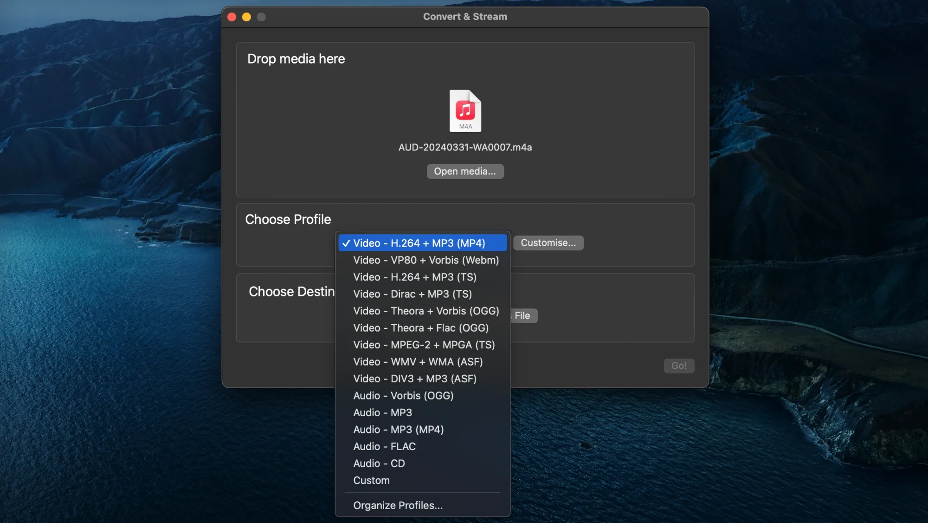Screen dimensions: 928x523
Task: Select Video - WMV + WMA (ASF) profile
Action: pyautogui.click(x=418, y=362)
